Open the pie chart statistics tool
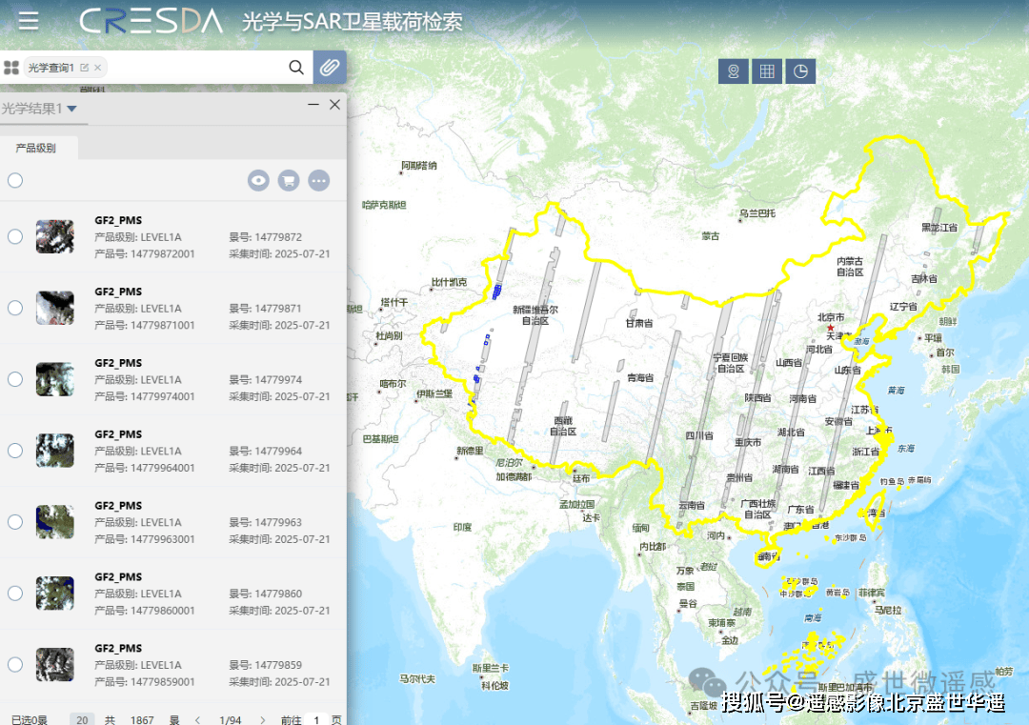Viewport: 1029px width, 725px height. (800, 71)
